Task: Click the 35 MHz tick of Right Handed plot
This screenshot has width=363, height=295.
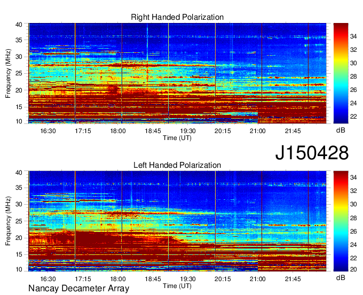Action: click(19, 40)
